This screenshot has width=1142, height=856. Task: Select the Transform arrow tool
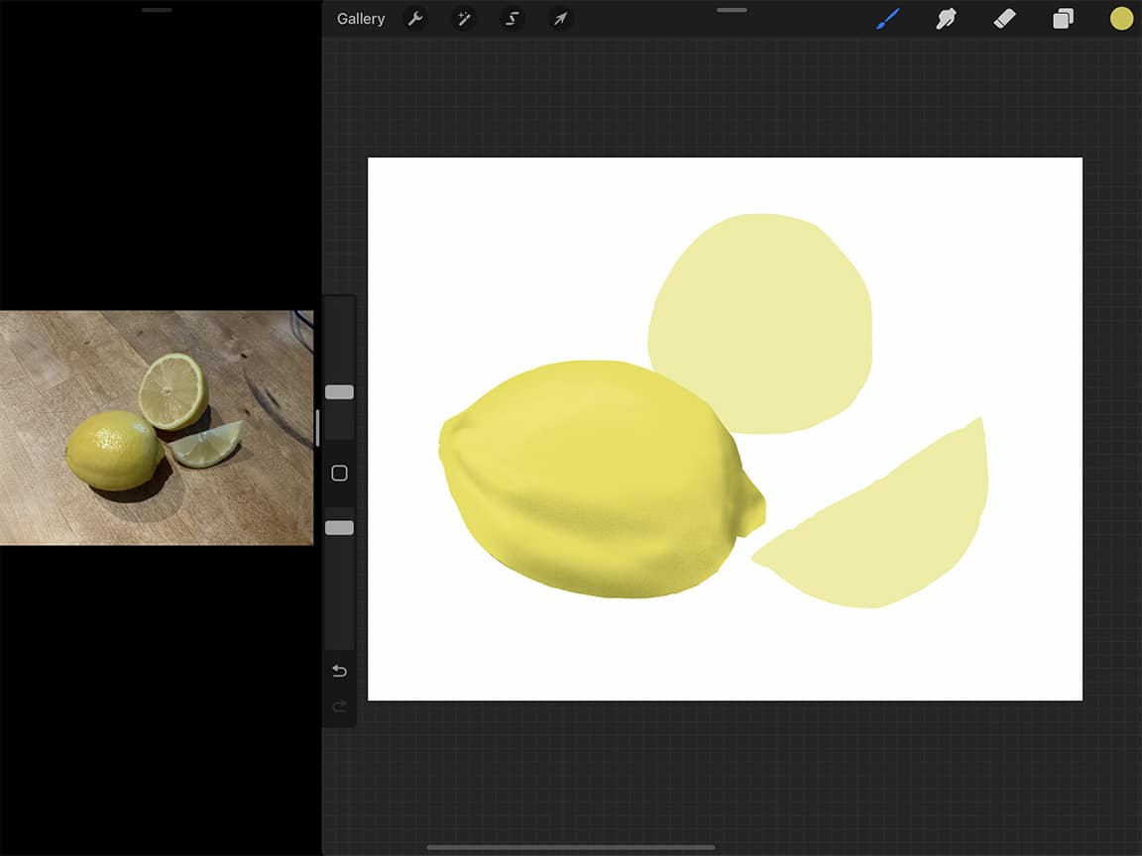click(x=560, y=18)
